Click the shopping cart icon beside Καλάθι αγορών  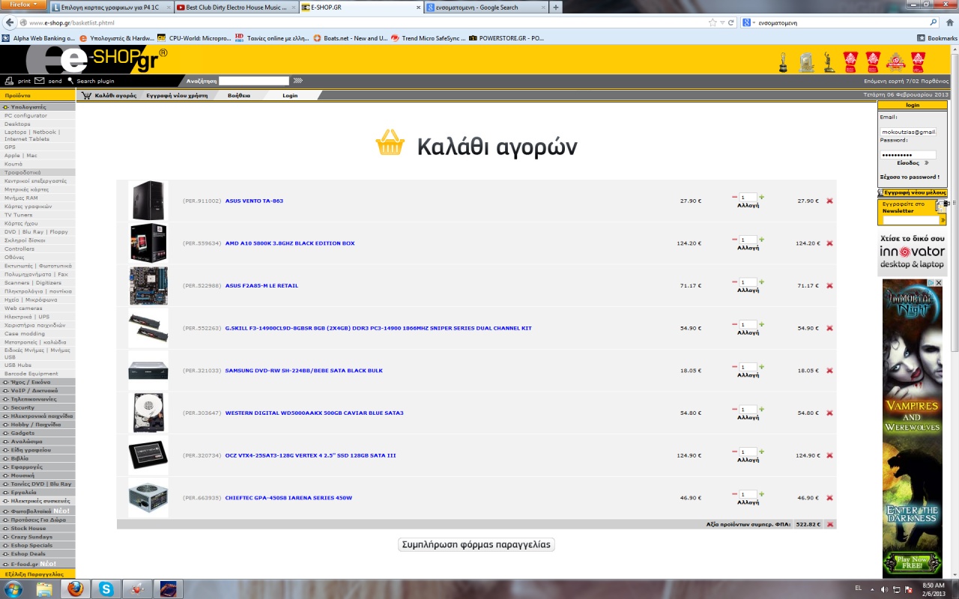point(87,95)
